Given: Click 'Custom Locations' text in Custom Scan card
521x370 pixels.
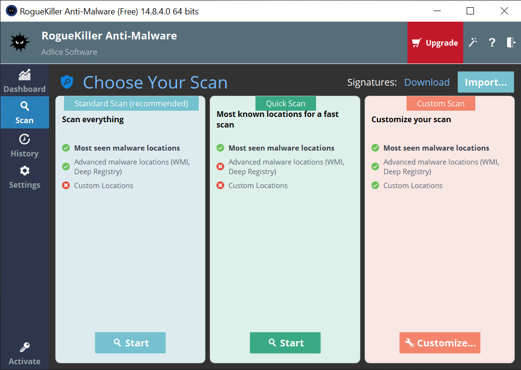Looking at the screenshot, I should coord(413,186).
